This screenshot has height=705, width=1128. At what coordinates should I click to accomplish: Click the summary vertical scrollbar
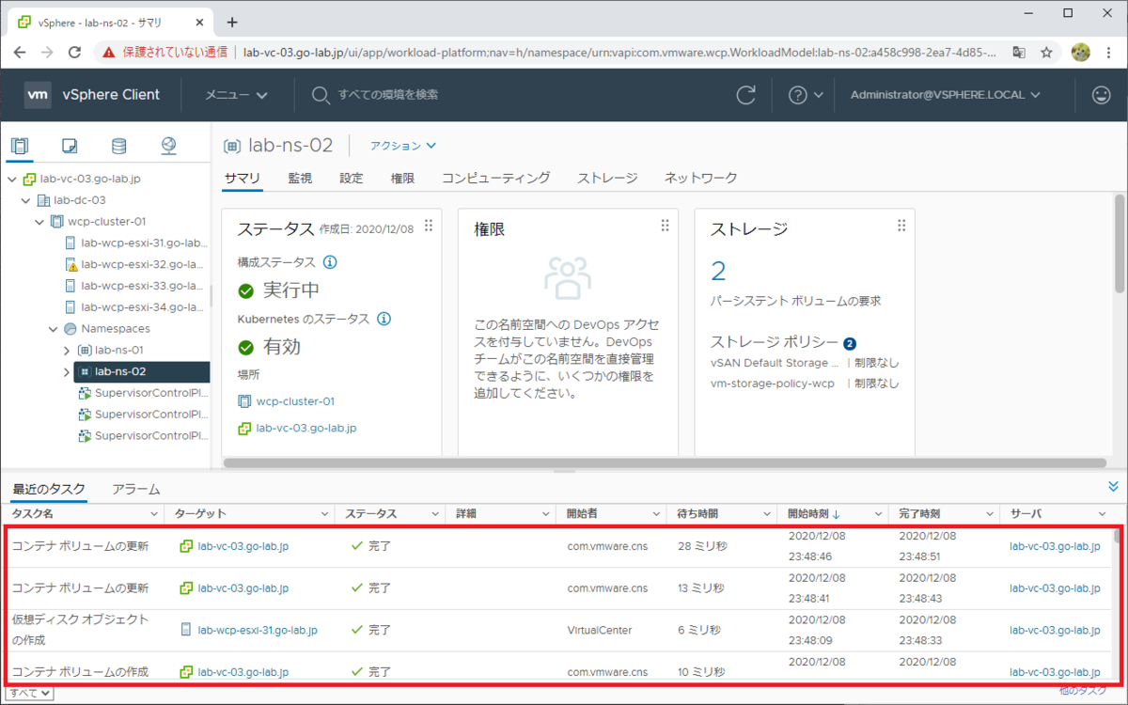click(1119, 244)
